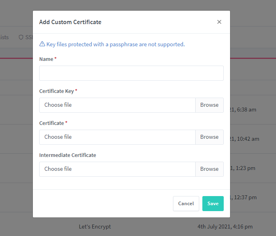The height and width of the screenshot is (236, 276).
Task: Click the Intermediate Certificate label
Action: pyautogui.click(x=68, y=155)
